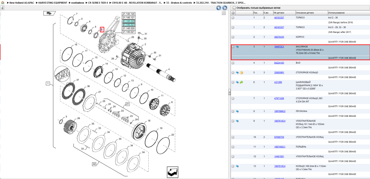Add part 87698759 using round icon
The height and width of the screenshot is (179, 370).
point(233,137)
